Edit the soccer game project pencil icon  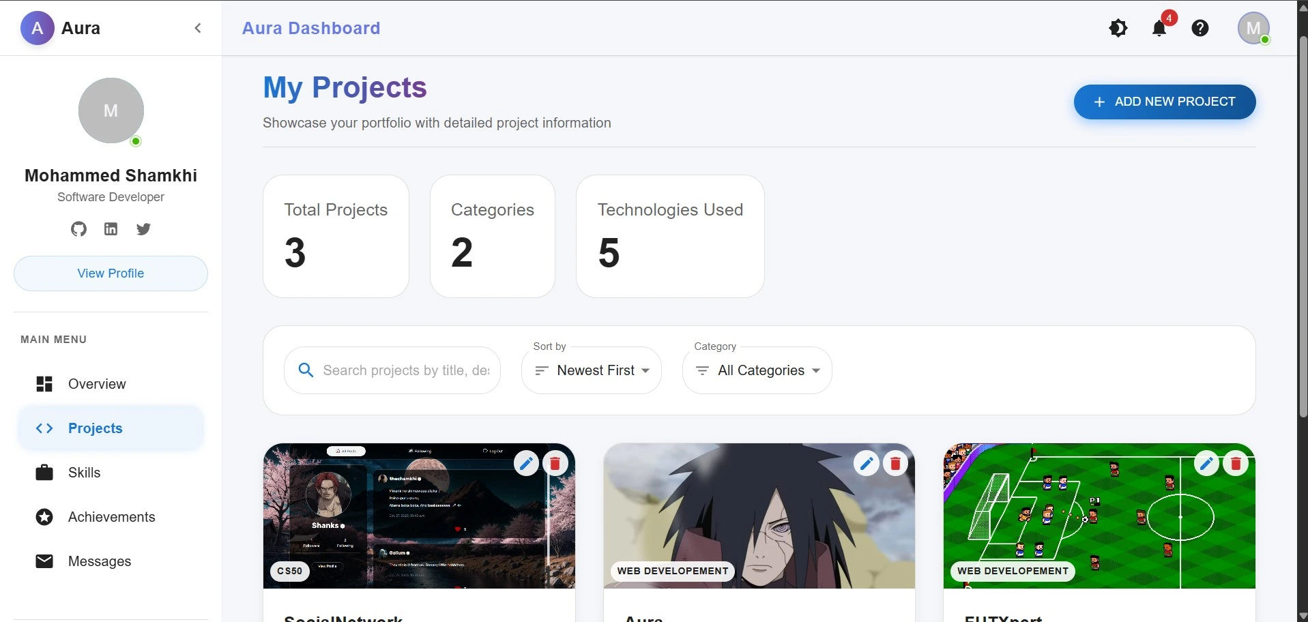pos(1206,464)
